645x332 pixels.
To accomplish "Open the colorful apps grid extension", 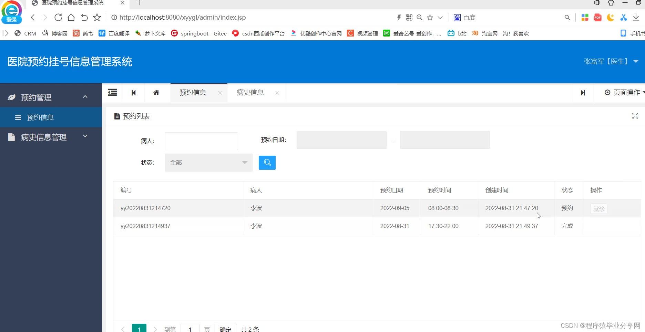I will [585, 17].
